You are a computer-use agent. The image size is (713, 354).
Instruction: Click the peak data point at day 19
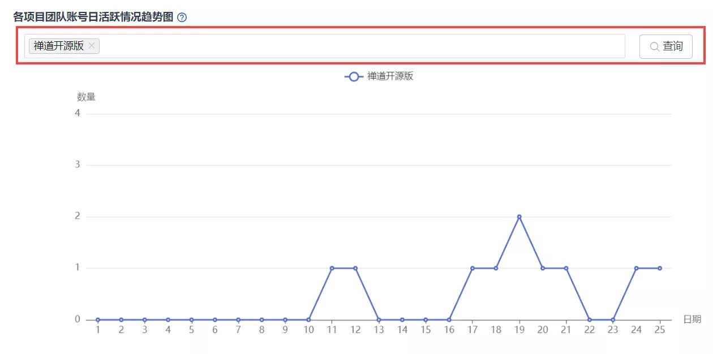[519, 217]
